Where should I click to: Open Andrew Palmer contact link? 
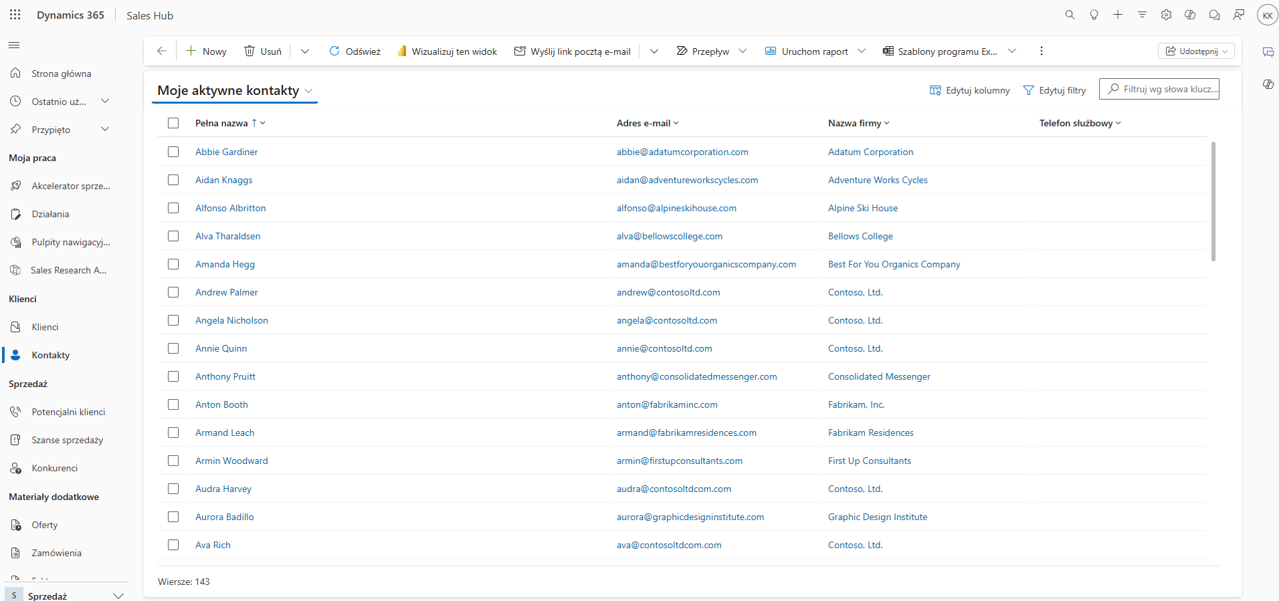[x=226, y=292]
